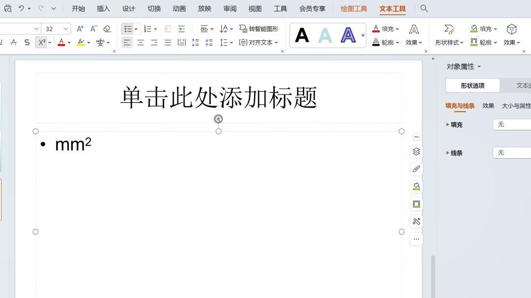Apply center text alignment
Screen dimensions: 531x298
point(140,42)
